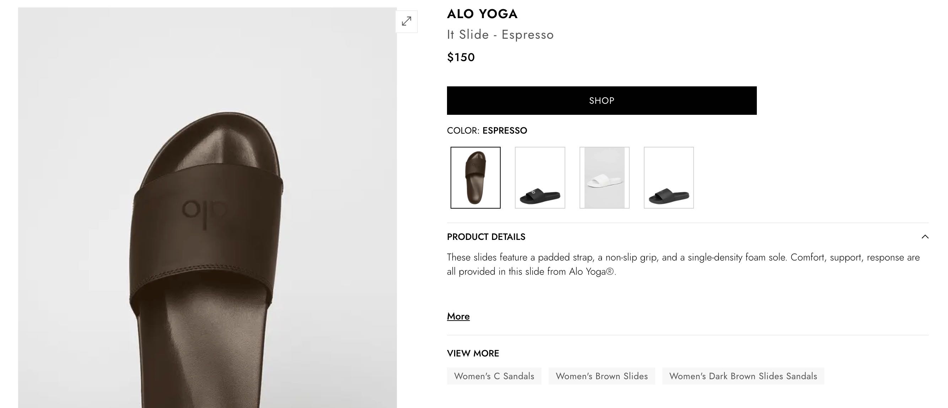
Task: Click the It Slide - Espresso title
Action: point(500,34)
